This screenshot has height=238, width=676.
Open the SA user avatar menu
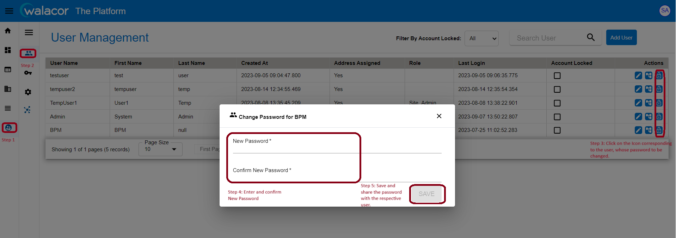click(x=665, y=11)
